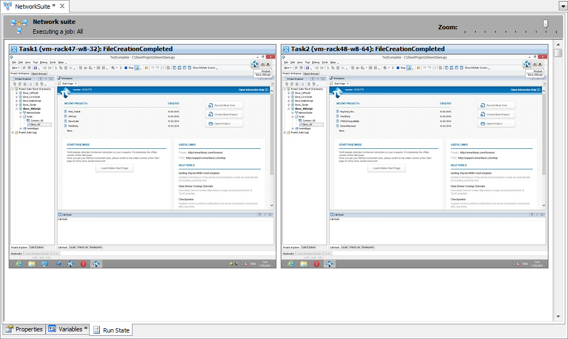Screen dimensions: 568x339
Task: In Task2 screen, click Load Online Start Page
Action: (x=387, y=168)
